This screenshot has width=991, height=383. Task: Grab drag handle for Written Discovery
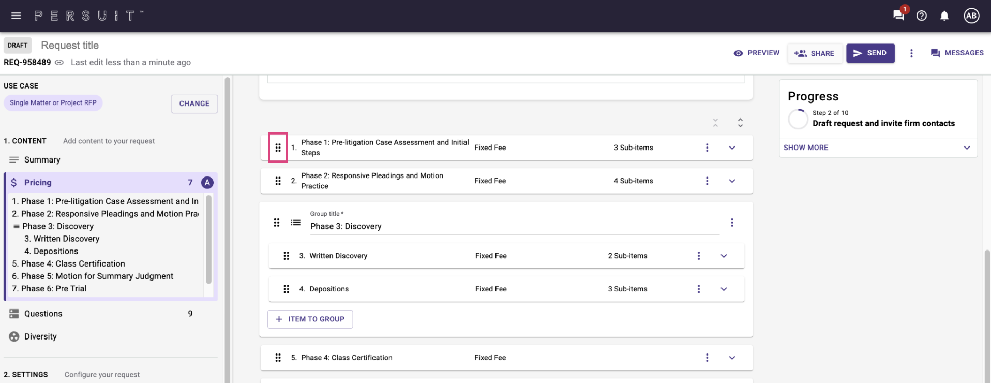[286, 256]
